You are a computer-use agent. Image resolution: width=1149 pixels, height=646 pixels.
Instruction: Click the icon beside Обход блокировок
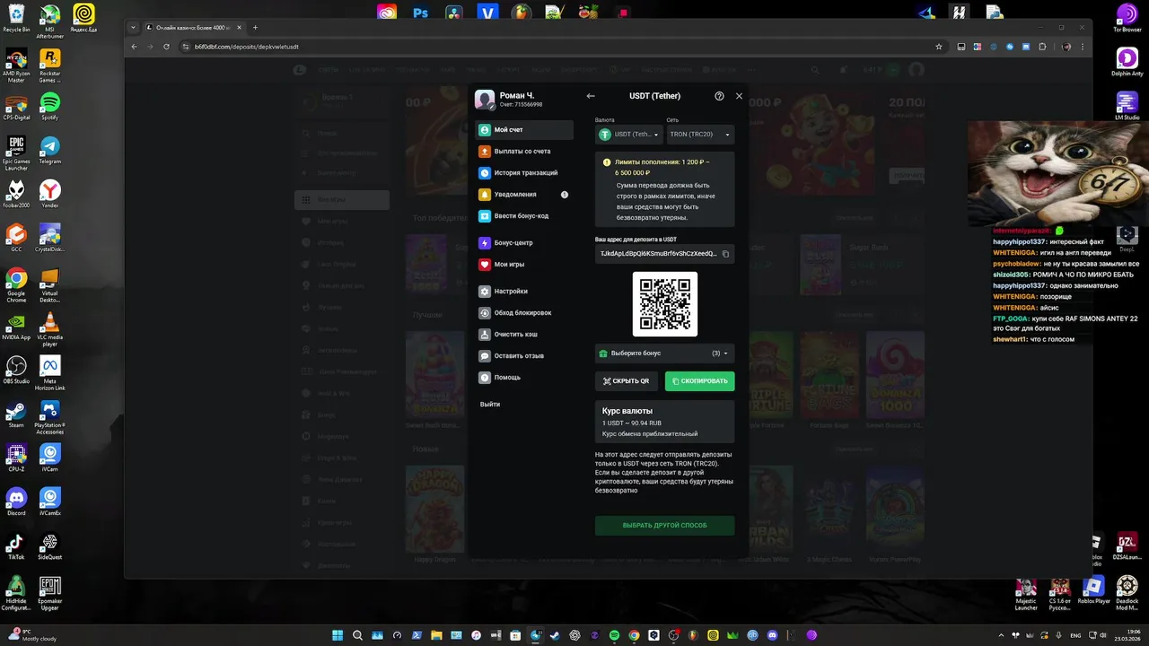click(x=485, y=313)
